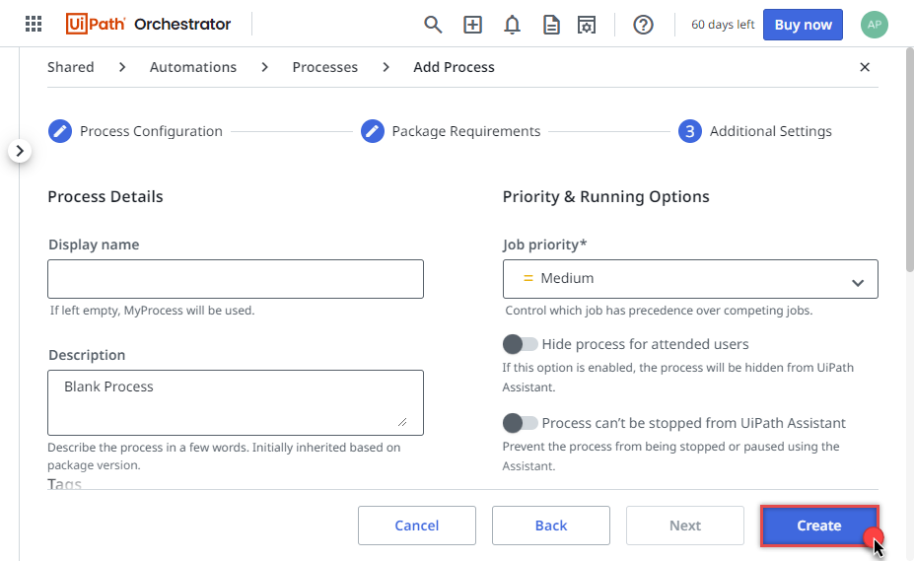Click the UiPath Orchestrator logo
Screen dimensions: 914x561
[x=149, y=24]
